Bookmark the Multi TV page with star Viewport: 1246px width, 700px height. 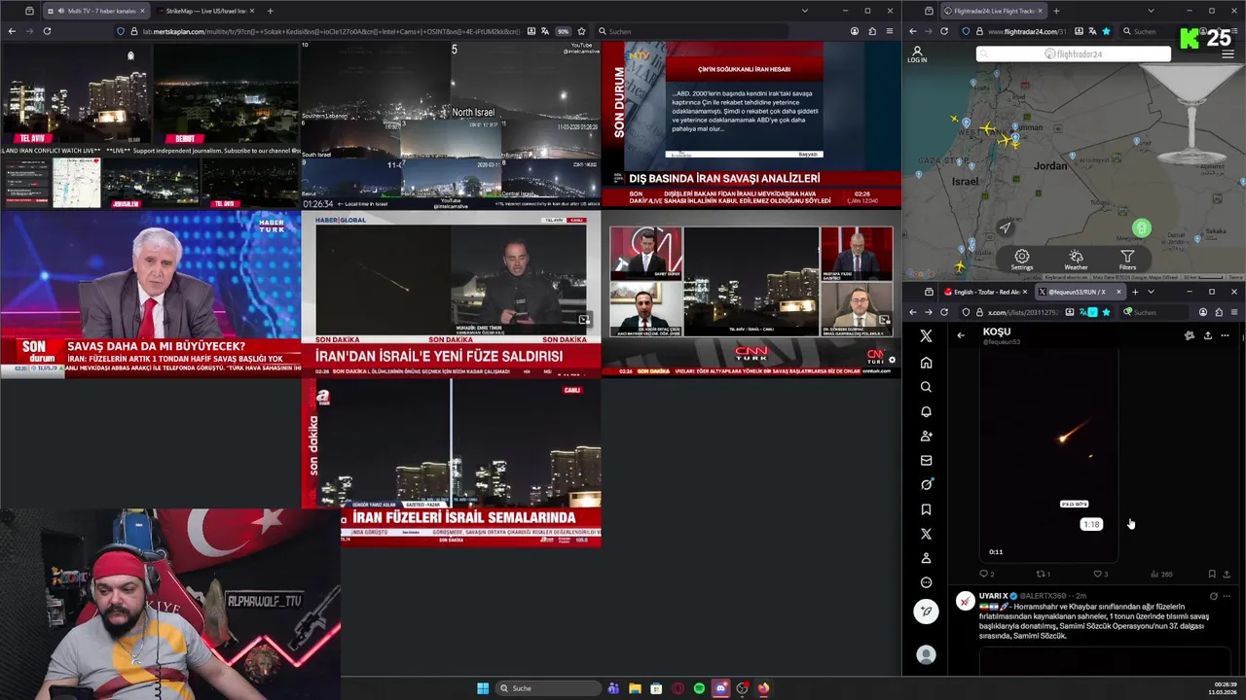(581, 31)
